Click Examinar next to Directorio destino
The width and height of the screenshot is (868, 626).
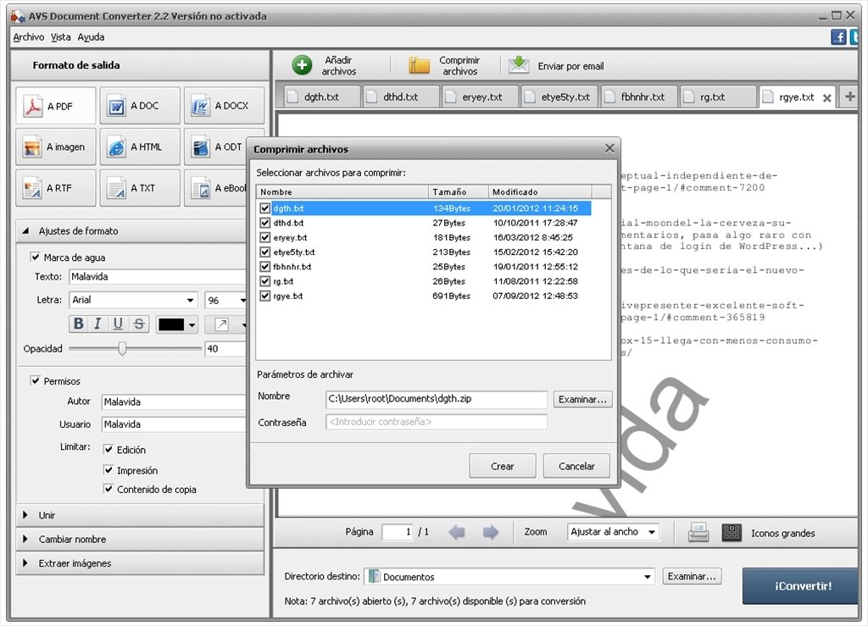coord(692,576)
